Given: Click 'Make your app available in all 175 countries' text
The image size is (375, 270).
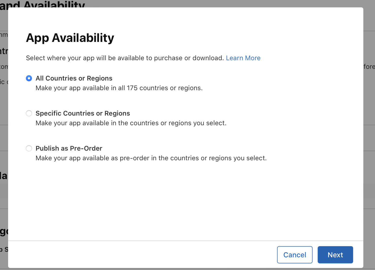Looking at the screenshot, I should pos(119,88).
